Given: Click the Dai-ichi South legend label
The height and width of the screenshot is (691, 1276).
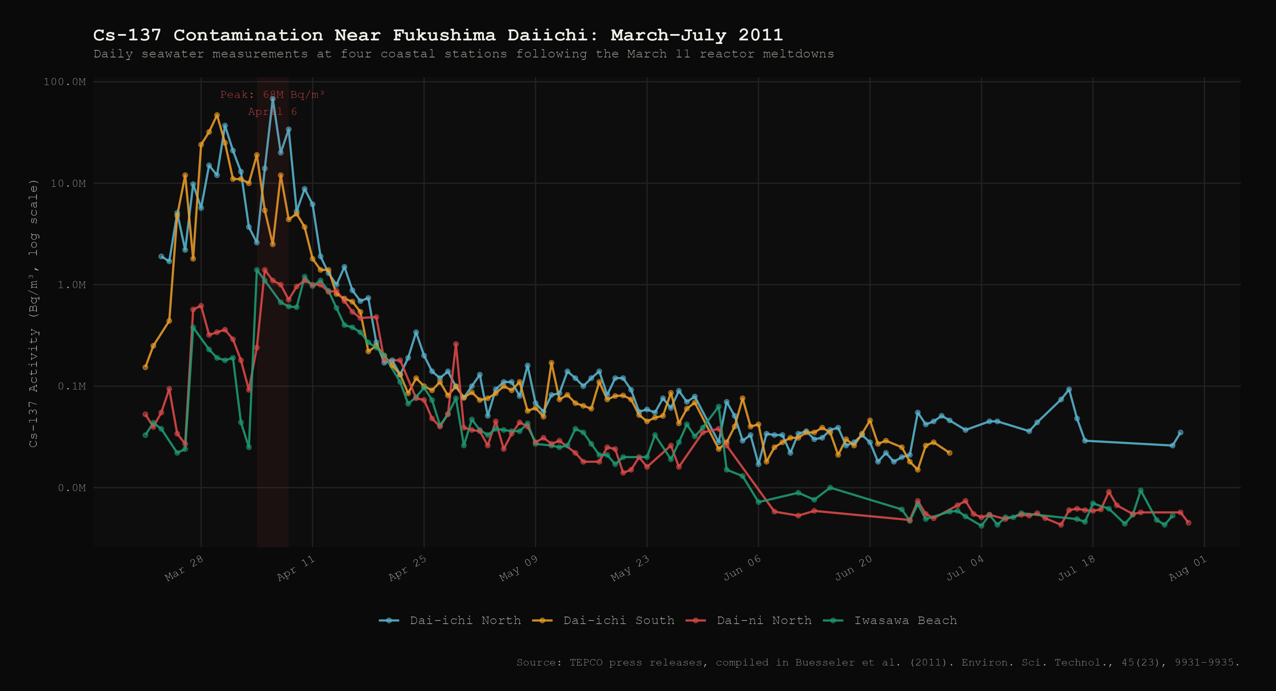Looking at the screenshot, I should [619, 621].
